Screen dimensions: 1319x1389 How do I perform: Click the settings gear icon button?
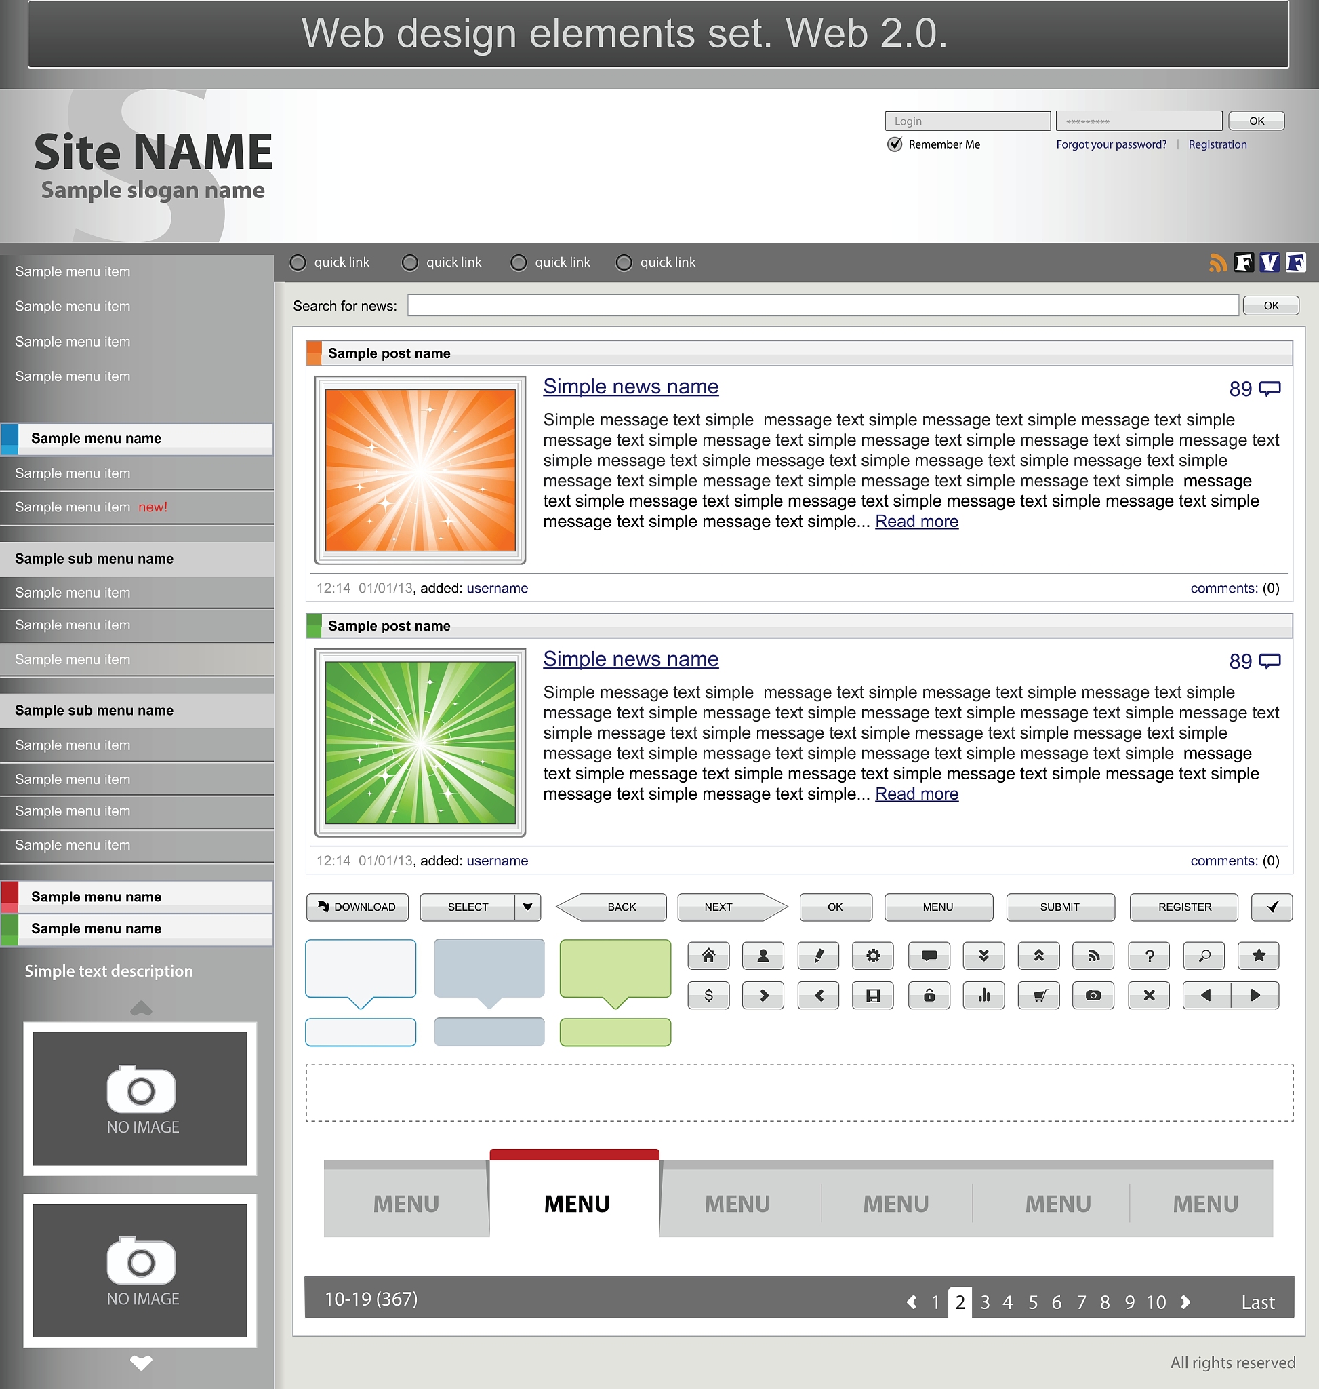[872, 956]
